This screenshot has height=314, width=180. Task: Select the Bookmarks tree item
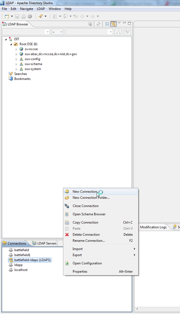pyautogui.click(x=22, y=79)
